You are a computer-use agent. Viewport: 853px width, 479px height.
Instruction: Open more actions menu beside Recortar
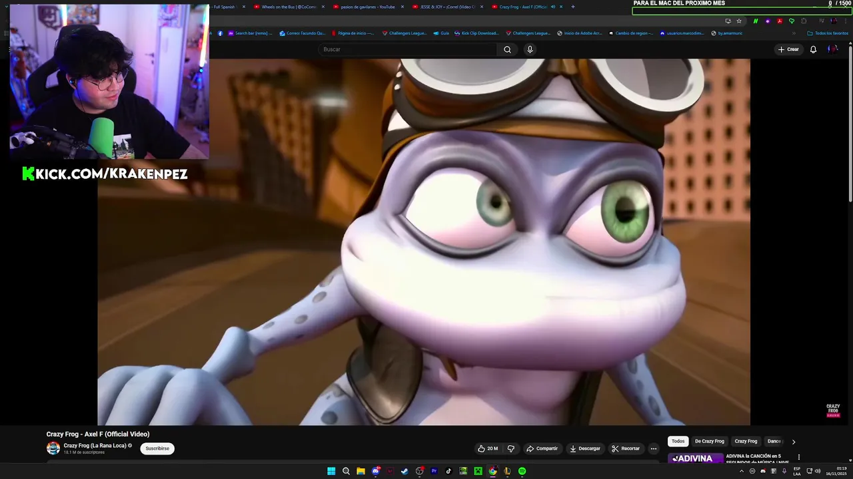click(x=653, y=448)
